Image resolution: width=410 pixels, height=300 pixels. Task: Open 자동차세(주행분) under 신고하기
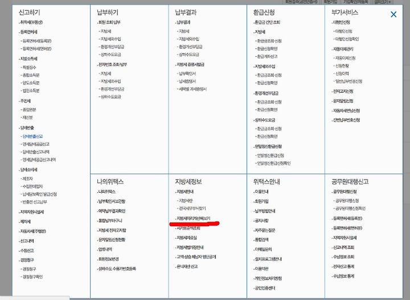coord(33,231)
